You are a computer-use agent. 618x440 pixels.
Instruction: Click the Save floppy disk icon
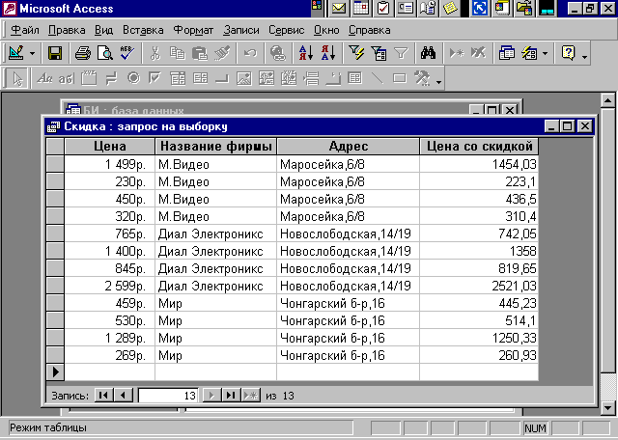pos(55,53)
